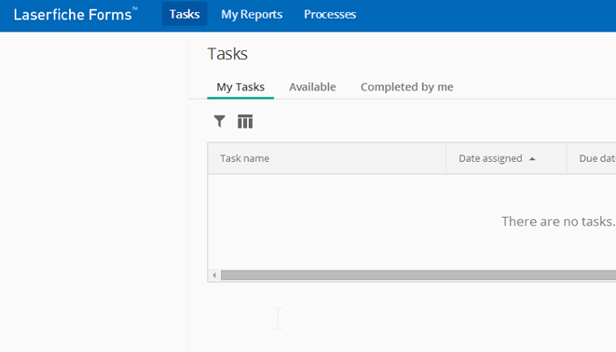Viewport: 616px width, 352px height.
Task: Go to the Tasks navigation item
Action: (185, 15)
